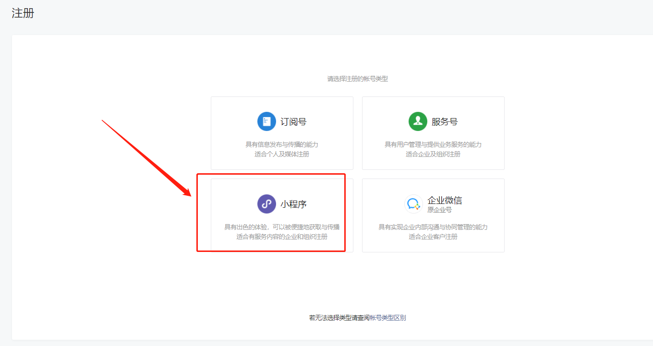Viewport: 653px width, 346px height.
Task: Click the 企业微信 chat bubble icon
Action: (413, 204)
